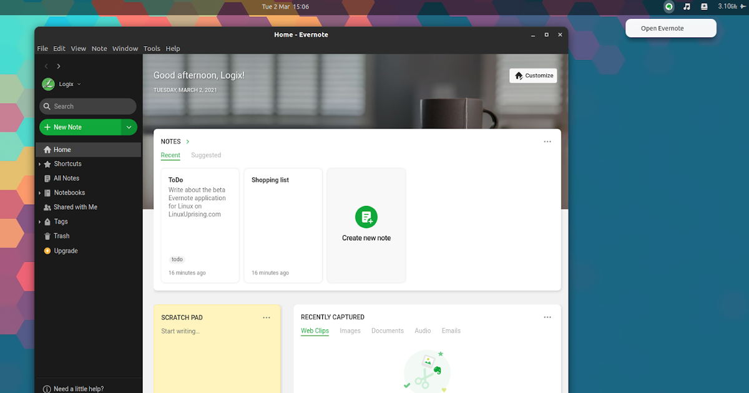Open the NOTES widget three-dot menu

pos(547,142)
